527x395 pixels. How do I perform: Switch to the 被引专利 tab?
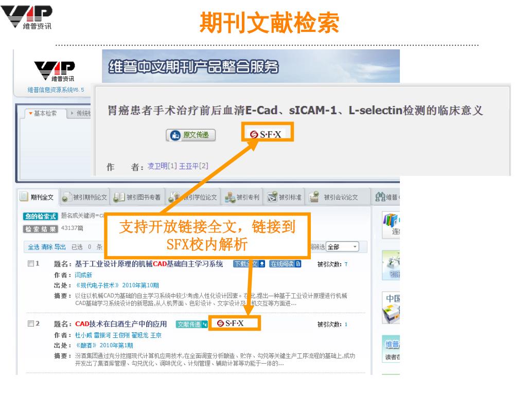[242, 197]
